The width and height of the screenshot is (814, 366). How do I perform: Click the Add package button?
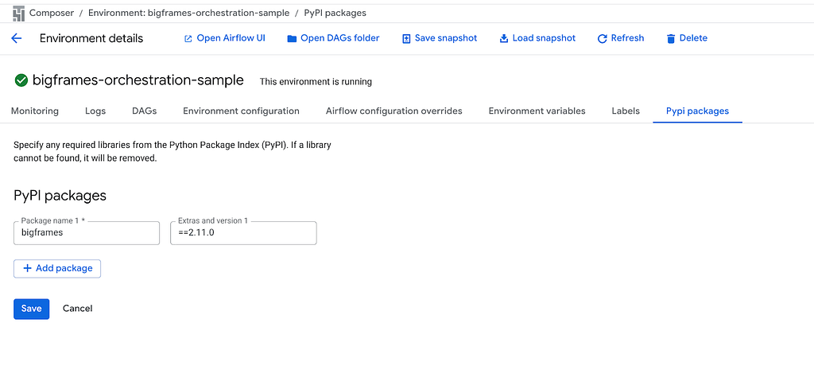click(57, 269)
